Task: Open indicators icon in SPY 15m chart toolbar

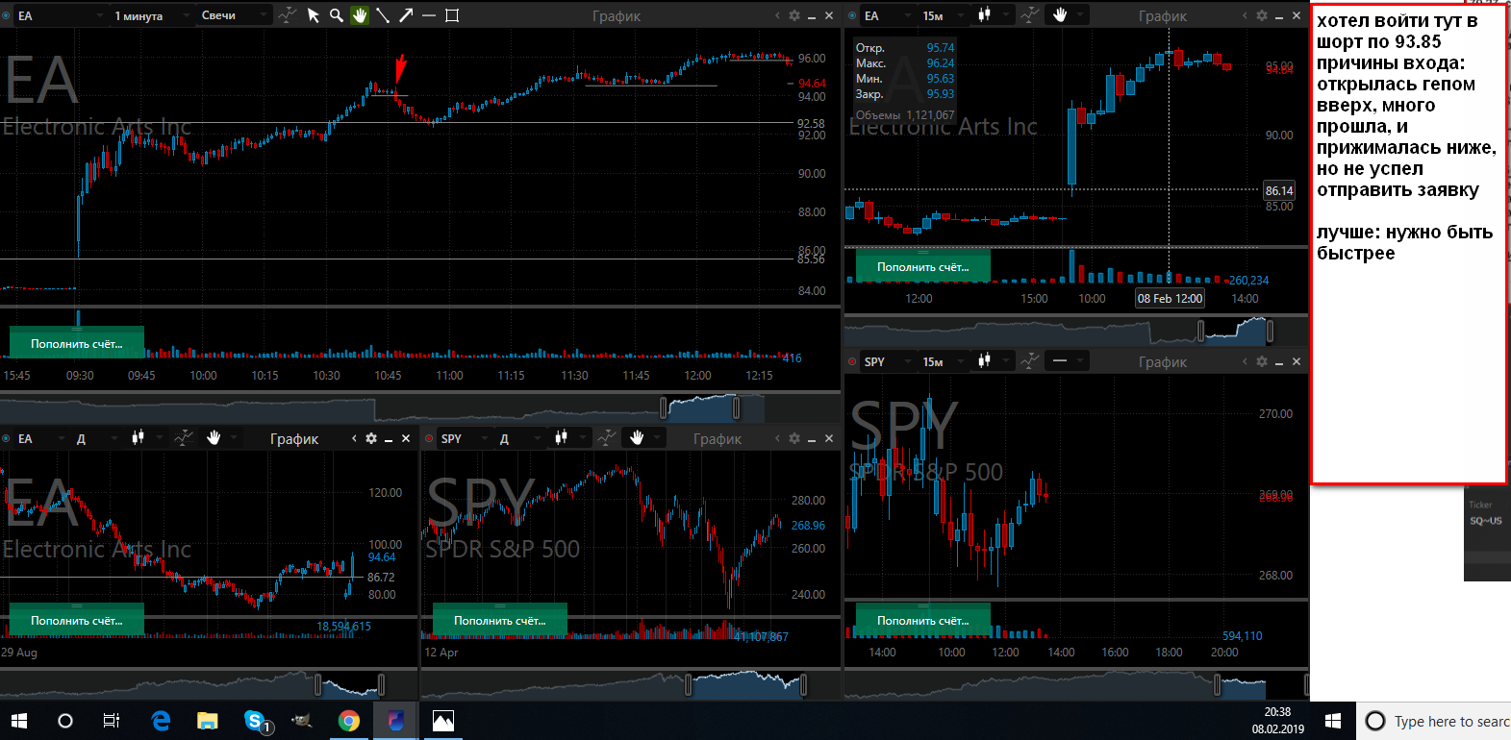Action: [x=1029, y=361]
